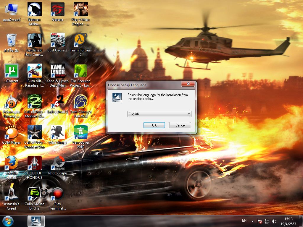The height and width of the screenshot is (227, 303).
Task: Select Battlefield Bad Company shortcut
Action: (x=34, y=45)
